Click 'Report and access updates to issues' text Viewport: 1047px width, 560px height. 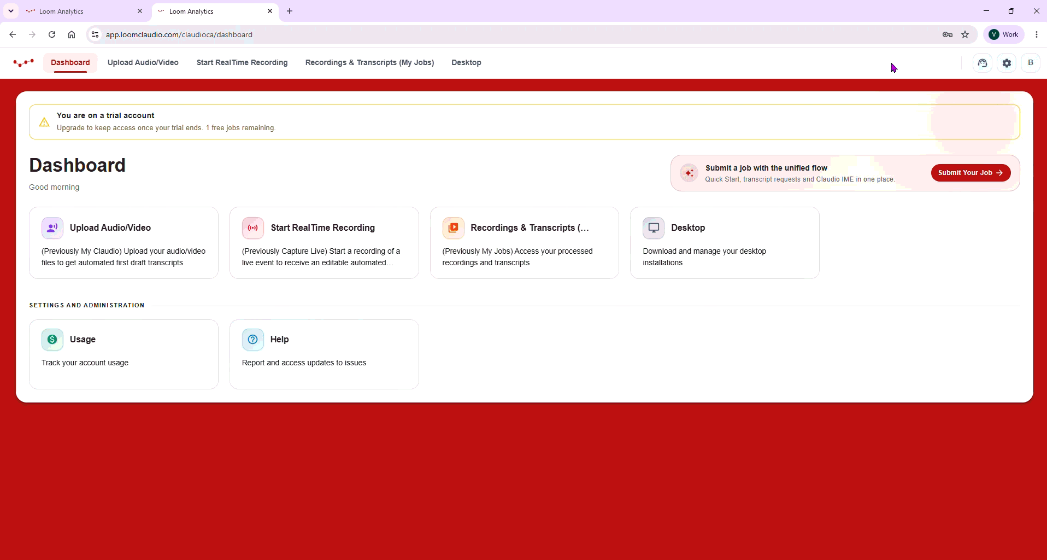click(x=304, y=363)
